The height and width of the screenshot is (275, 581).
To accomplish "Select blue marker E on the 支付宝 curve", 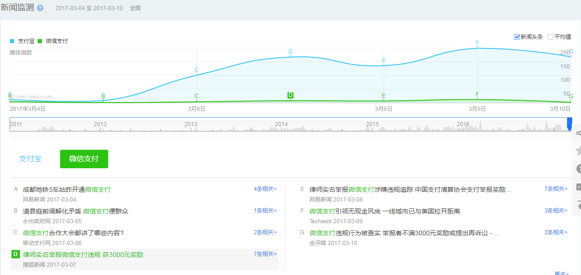I will tap(384, 60).
